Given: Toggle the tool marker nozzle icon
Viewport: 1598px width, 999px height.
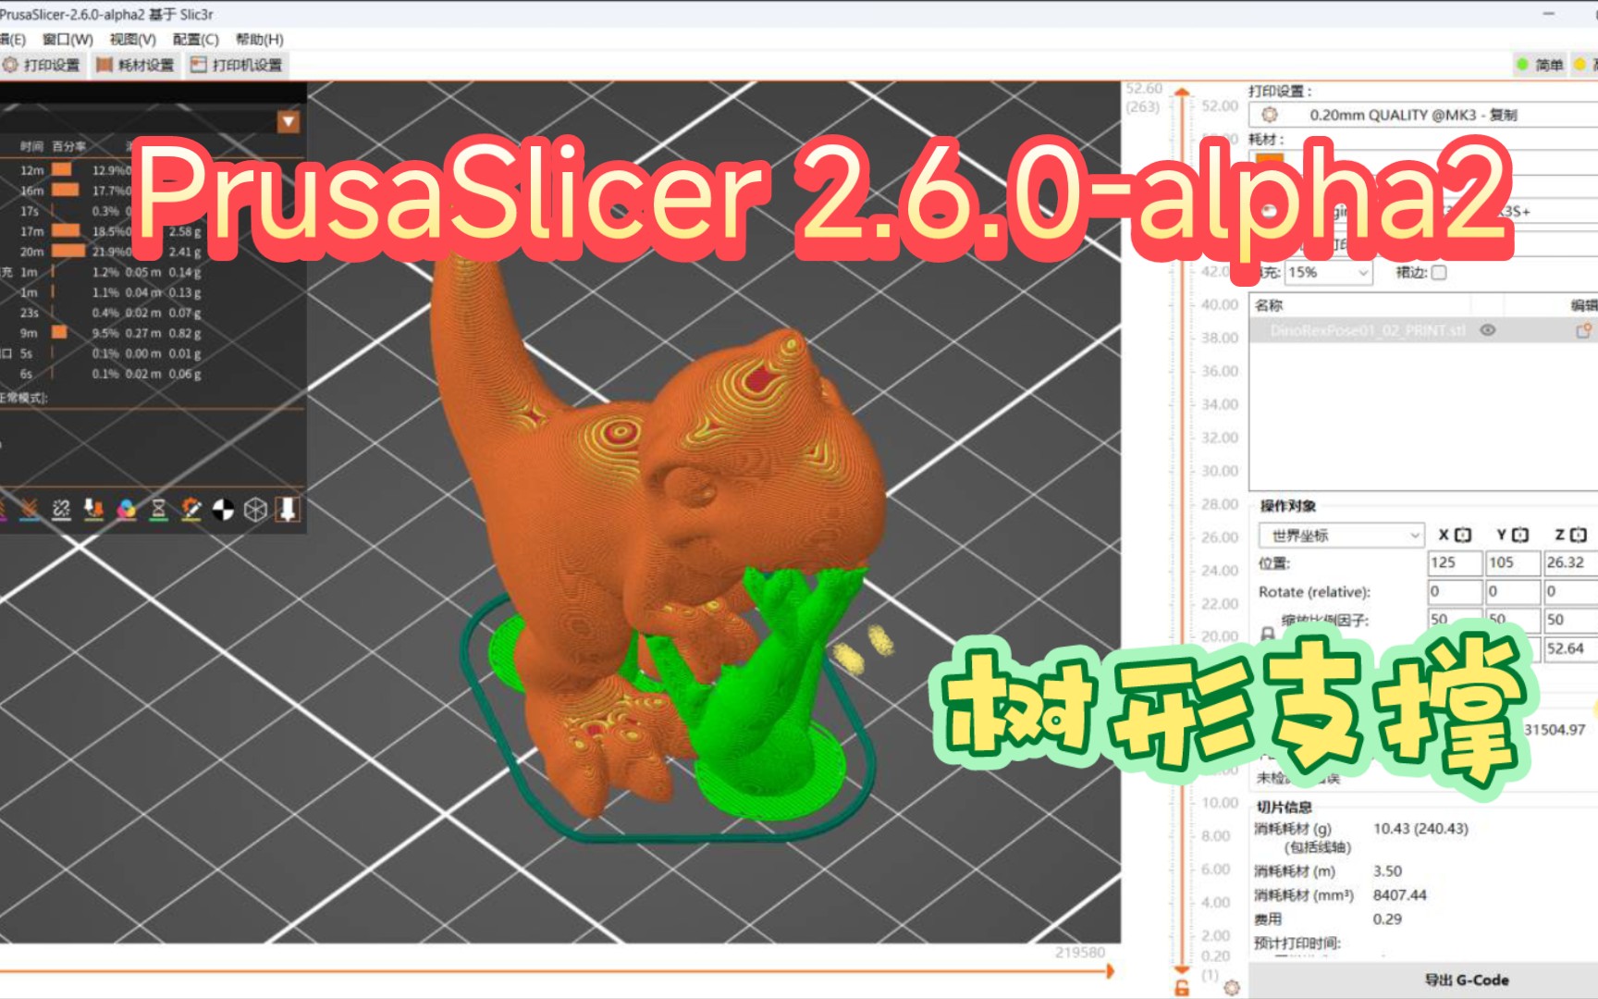Looking at the screenshot, I should pos(289,509).
